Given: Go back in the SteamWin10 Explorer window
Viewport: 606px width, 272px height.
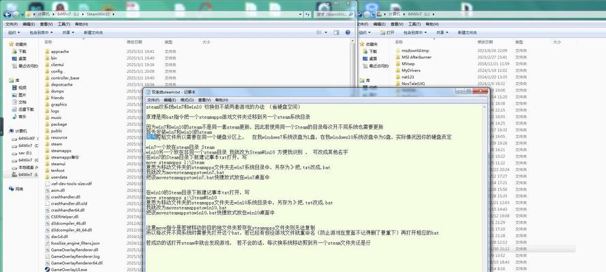Looking at the screenshot, I should pyautogui.click(x=7, y=14).
